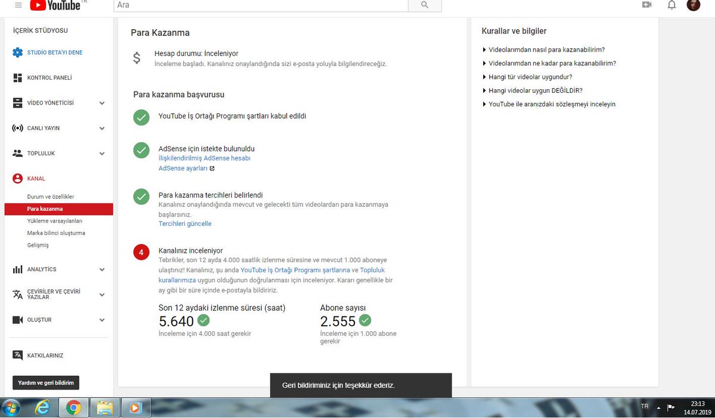Screen dimensions: 715x418
Task: Open the media player taskbar icon
Action: tap(136, 407)
